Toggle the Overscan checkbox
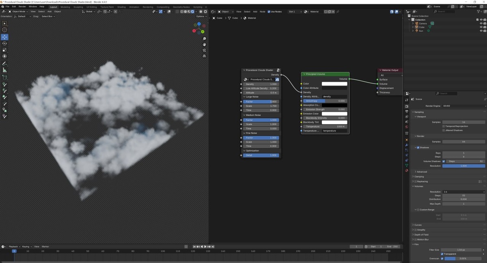487x263 pixels. pos(442,258)
